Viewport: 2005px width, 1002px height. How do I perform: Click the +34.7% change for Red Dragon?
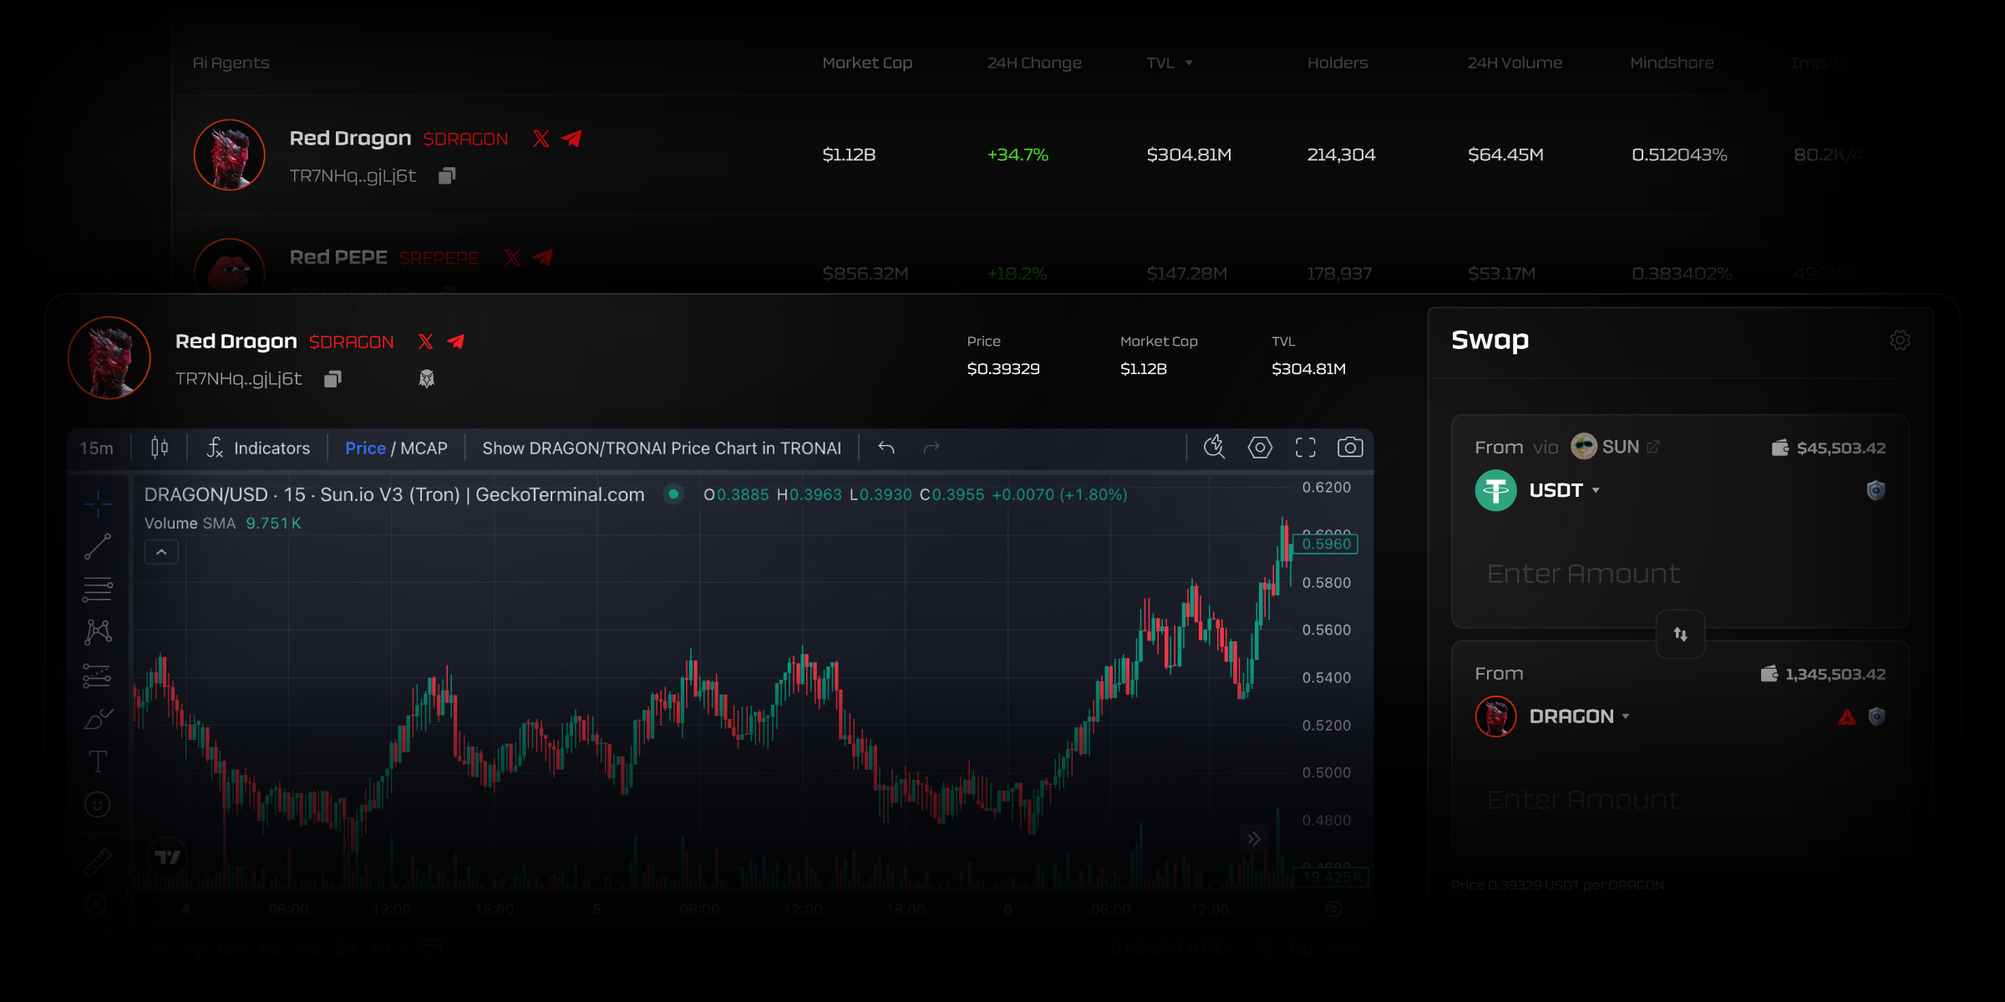pos(1018,154)
